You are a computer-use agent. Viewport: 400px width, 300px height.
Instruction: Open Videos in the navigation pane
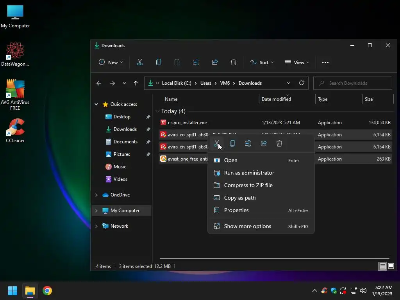coord(120,179)
